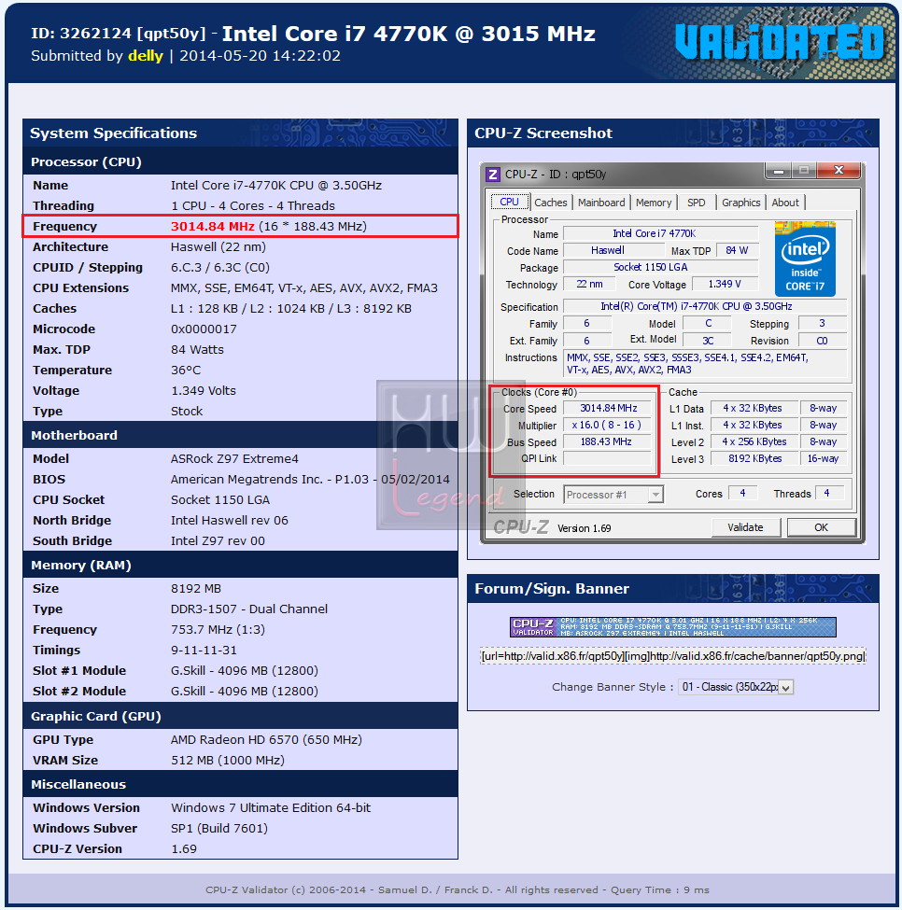Click the Max TDP value 84 W
The height and width of the screenshot is (910, 902).
click(737, 251)
